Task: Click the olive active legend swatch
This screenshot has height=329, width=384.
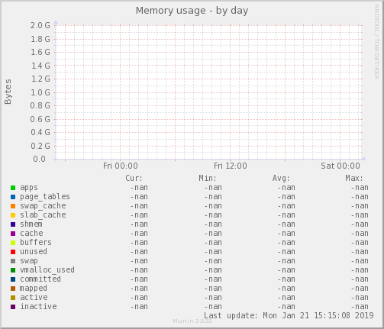Action: [x=13, y=298]
